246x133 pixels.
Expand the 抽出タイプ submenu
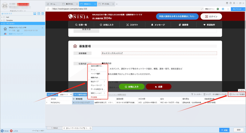tap(97, 81)
